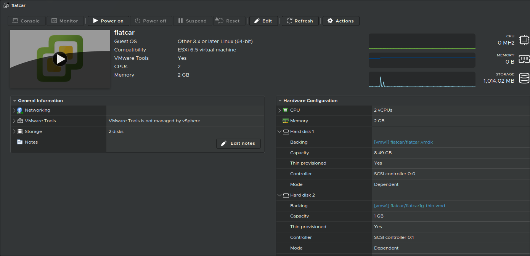The width and height of the screenshot is (530, 256).
Task: Click the memory module icon
Action: (x=524, y=59)
